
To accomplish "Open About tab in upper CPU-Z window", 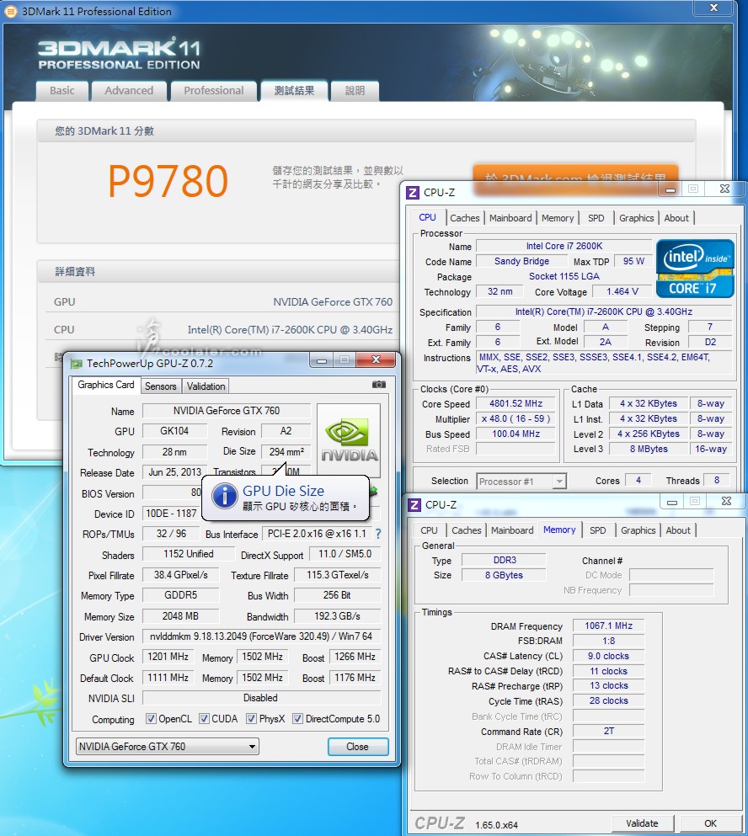I will [676, 218].
